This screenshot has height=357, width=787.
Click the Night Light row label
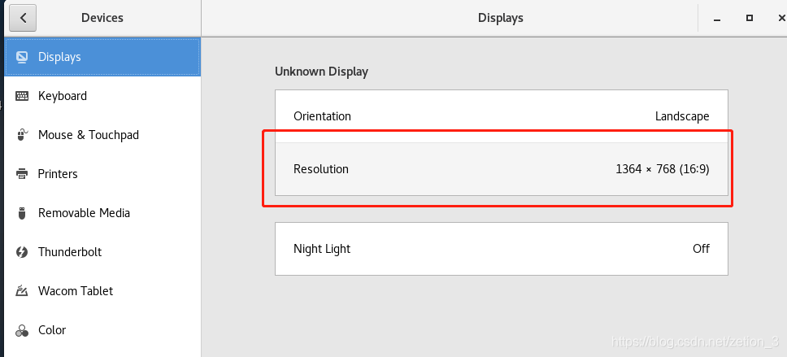(322, 249)
